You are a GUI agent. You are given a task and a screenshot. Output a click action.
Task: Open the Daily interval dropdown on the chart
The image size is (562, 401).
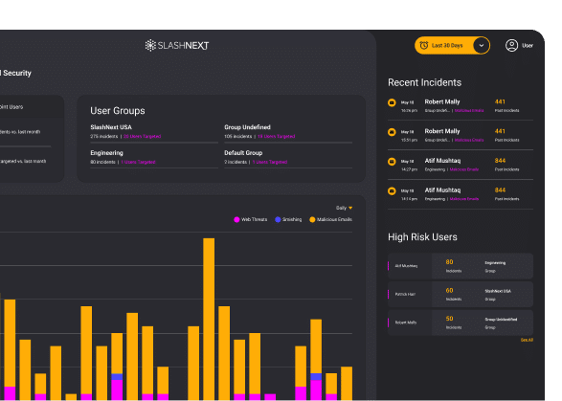[x=344, y=208]
